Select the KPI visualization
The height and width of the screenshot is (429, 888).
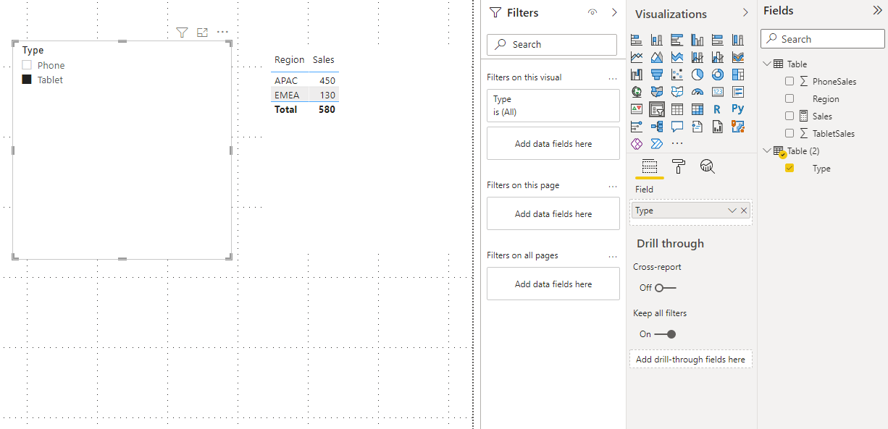tap(637, 109)
